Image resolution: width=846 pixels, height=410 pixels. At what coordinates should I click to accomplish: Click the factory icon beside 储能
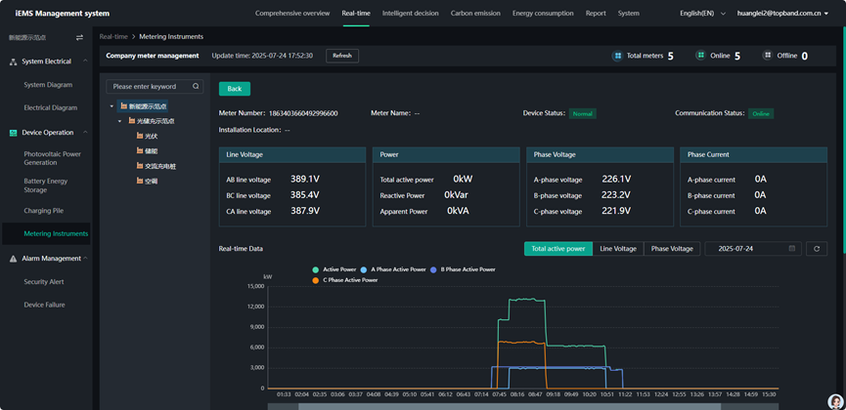pyautogui.click(x=140, y=151)
